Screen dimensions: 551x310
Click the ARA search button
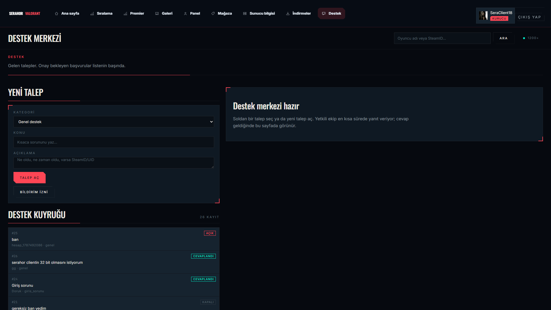503,38
